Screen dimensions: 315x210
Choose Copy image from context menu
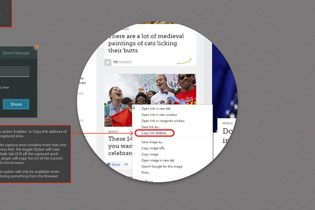click(150, 154)
